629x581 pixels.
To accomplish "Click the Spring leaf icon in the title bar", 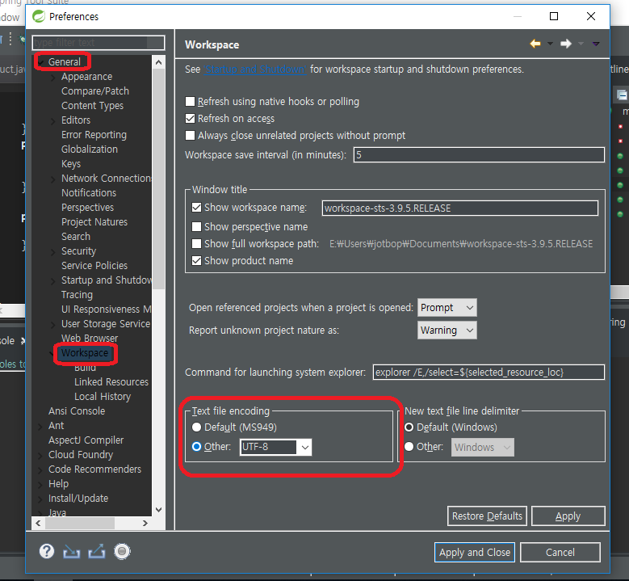I will click(x=39, y=16).
